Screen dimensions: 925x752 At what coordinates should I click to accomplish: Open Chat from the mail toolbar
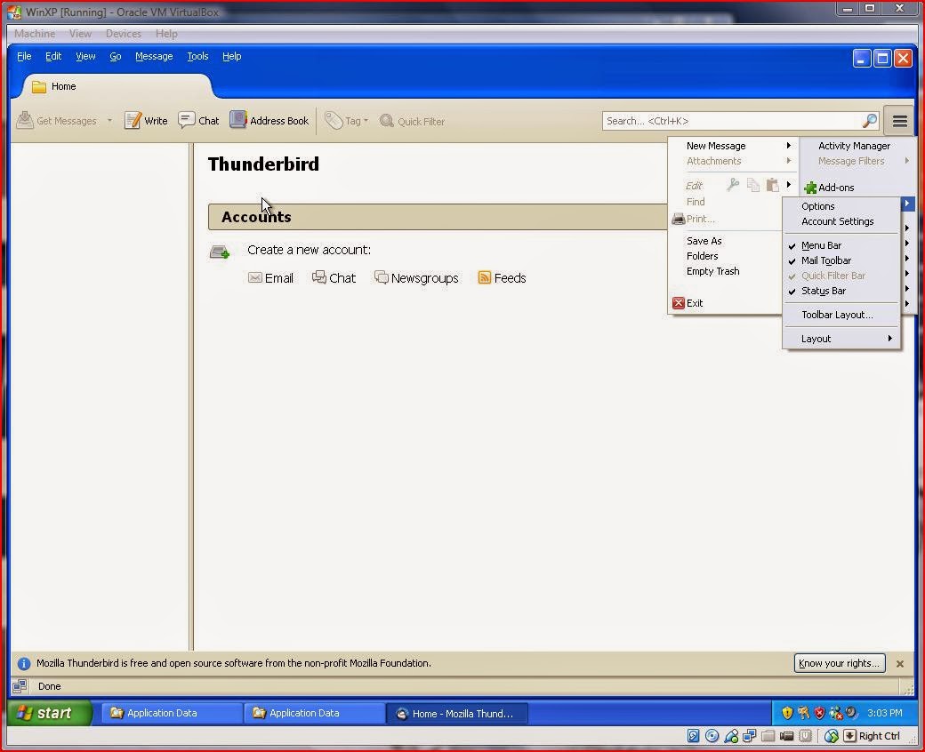[x=199, y=120]
